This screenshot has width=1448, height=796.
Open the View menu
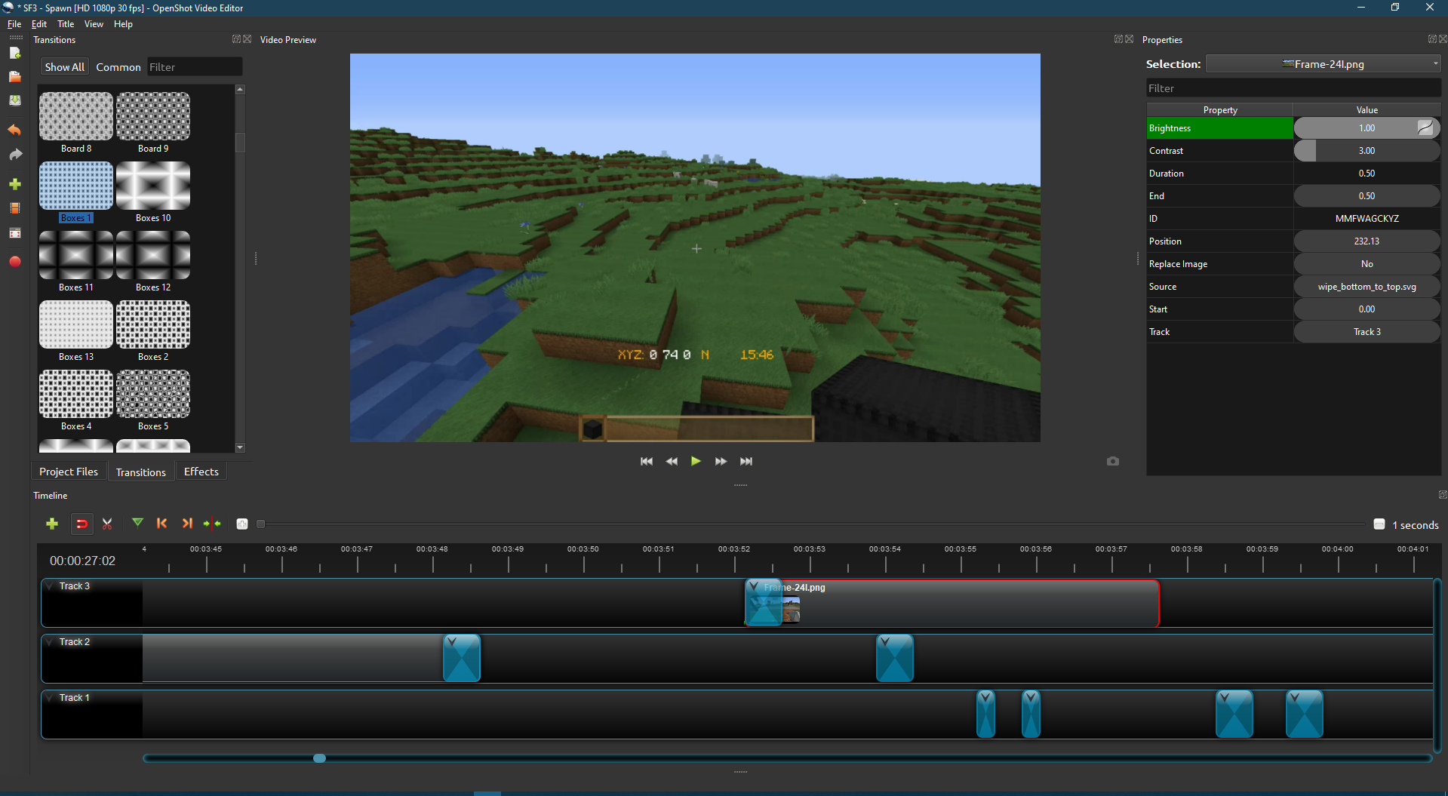94,24
